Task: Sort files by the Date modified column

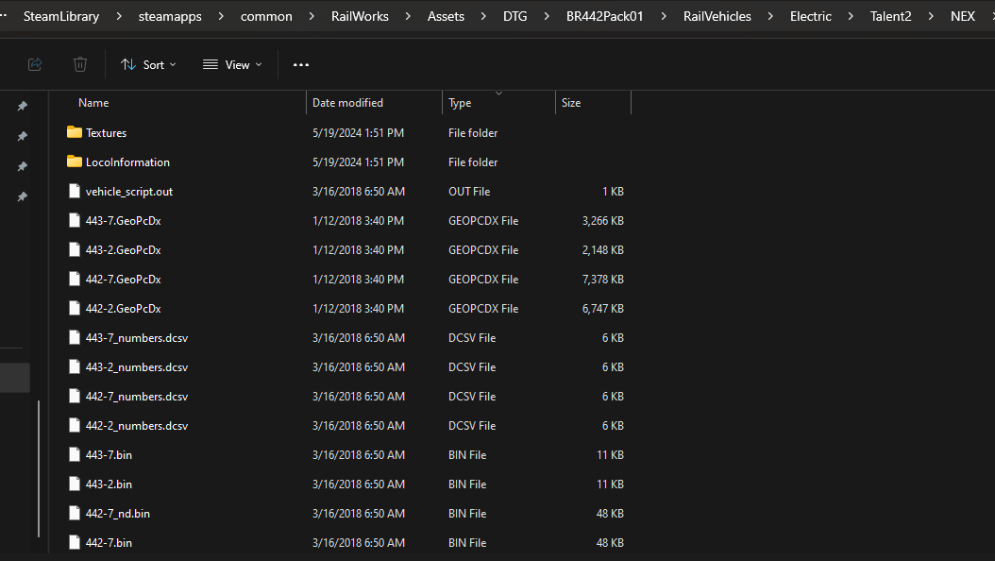Action: (x=347, y=103)
